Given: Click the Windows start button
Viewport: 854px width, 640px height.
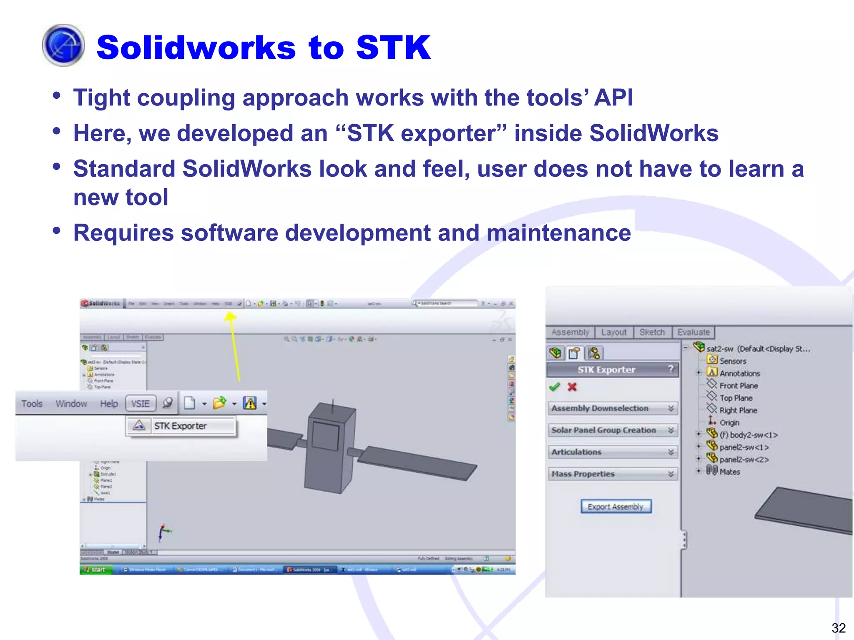Looking at the screenshot, I should 96,569.
